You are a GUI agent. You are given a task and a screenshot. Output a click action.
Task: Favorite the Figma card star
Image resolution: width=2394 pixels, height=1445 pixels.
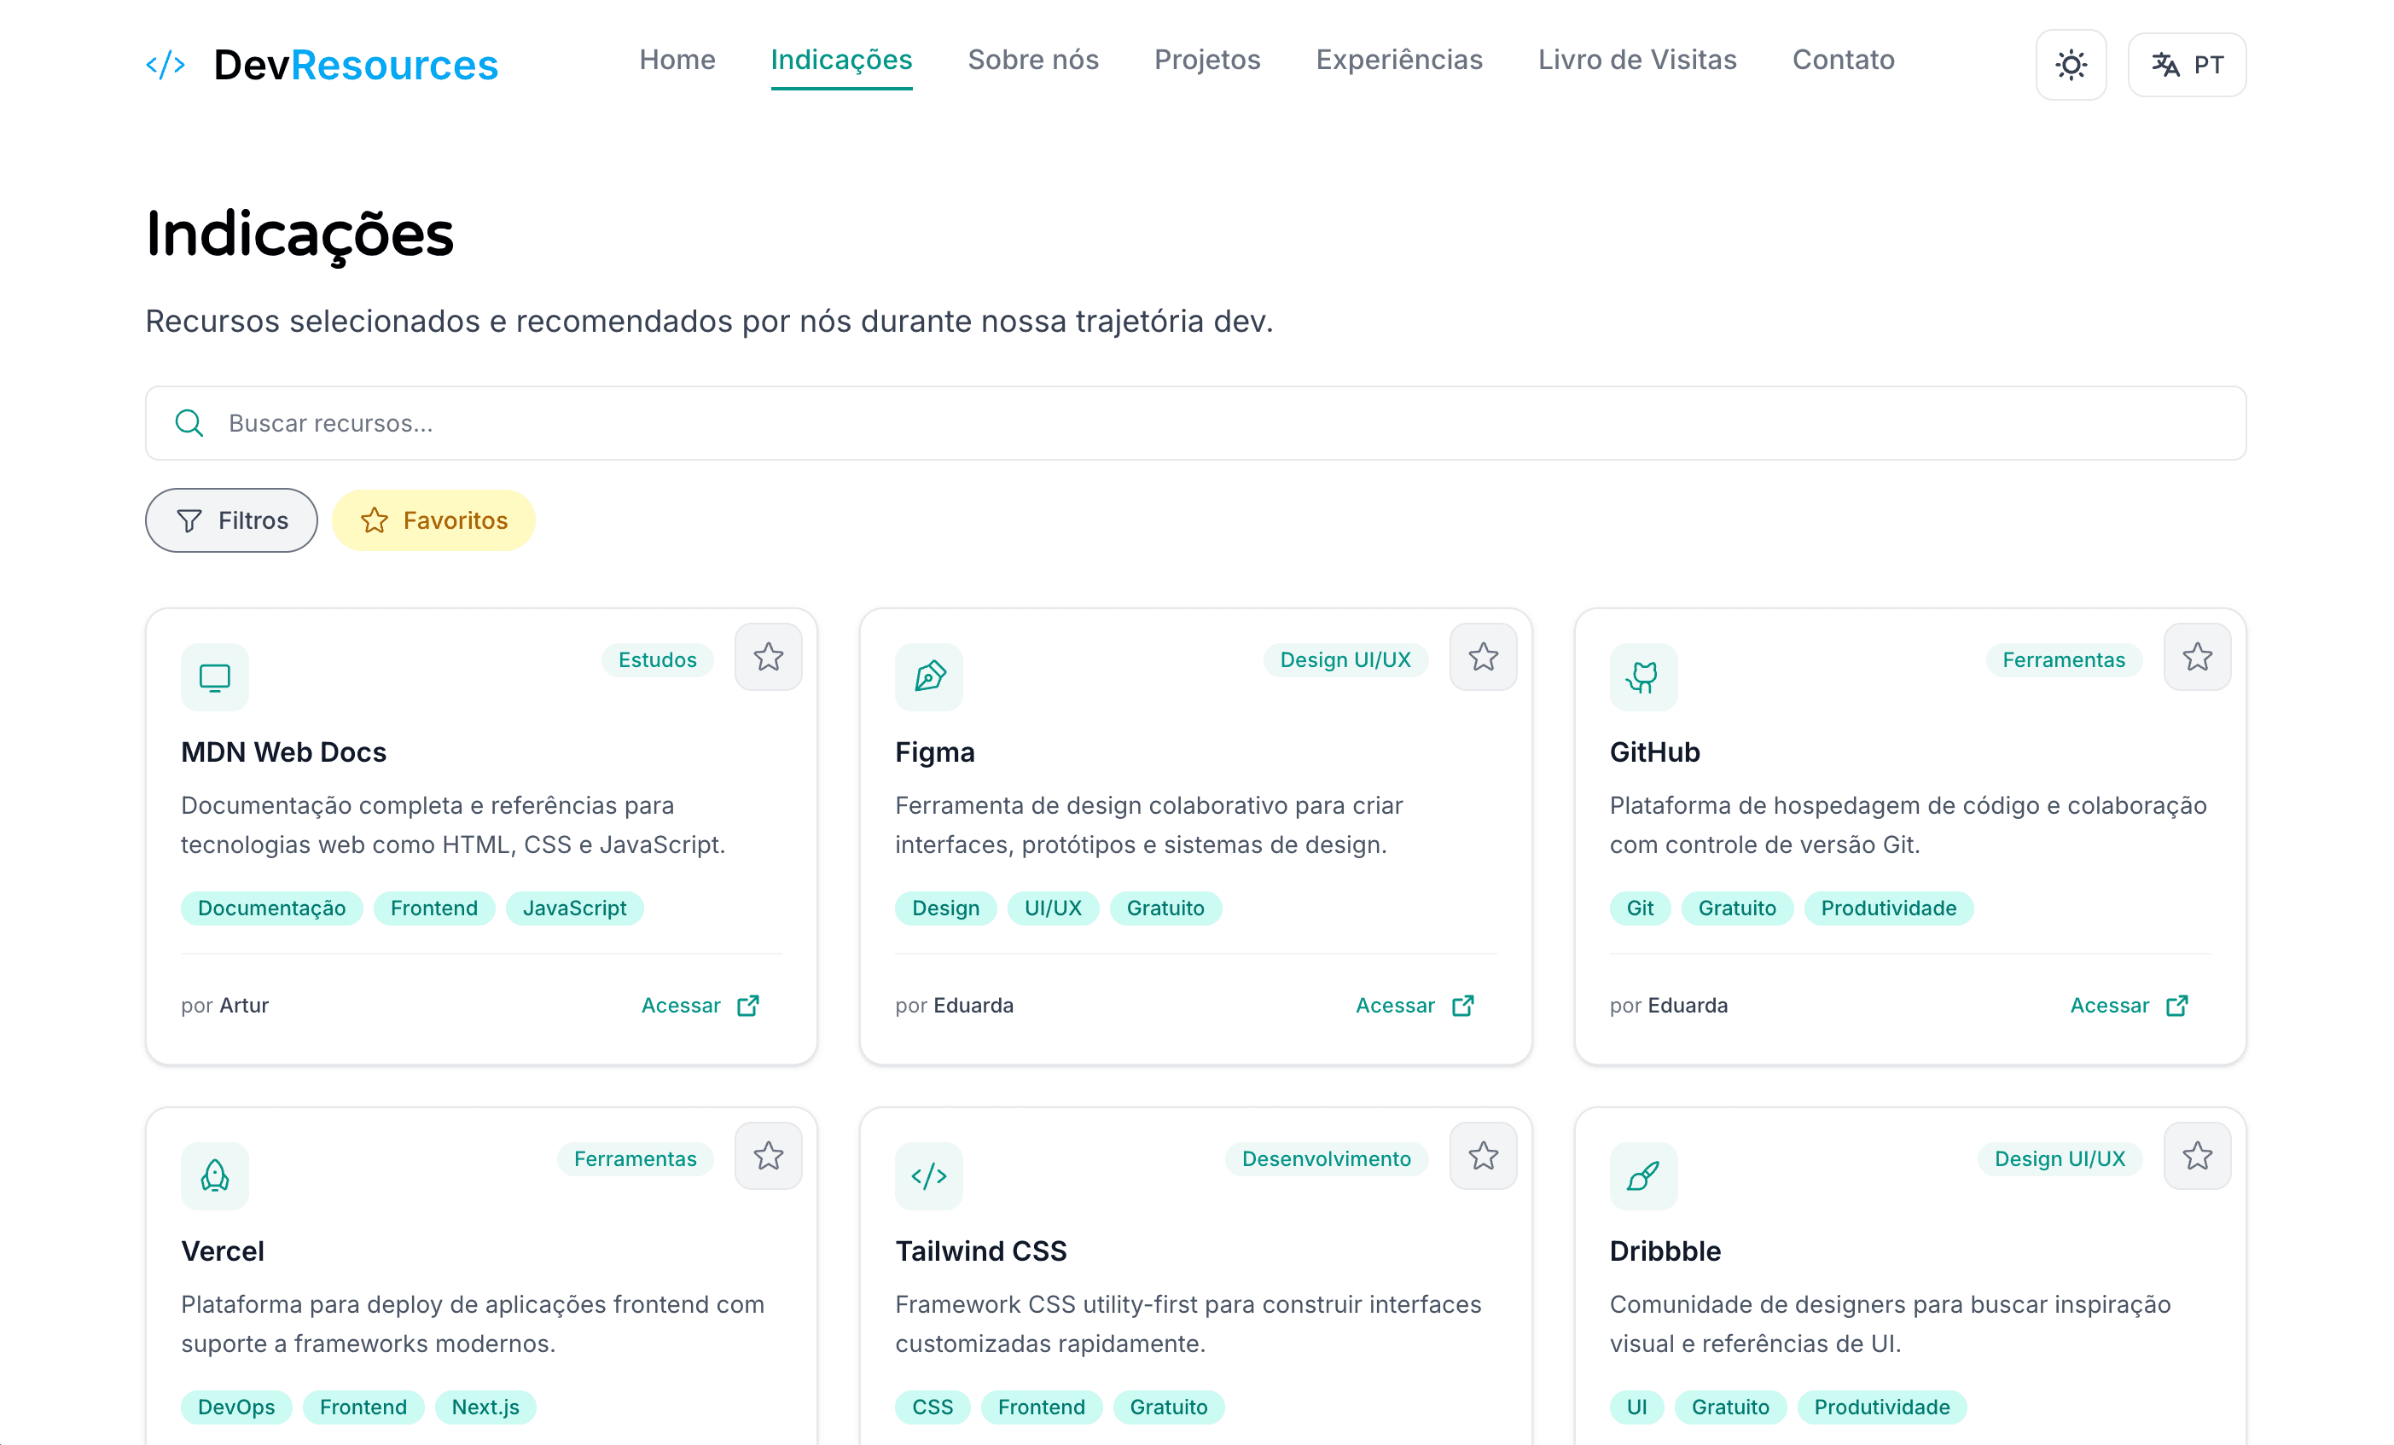[x=1483, y=658]
